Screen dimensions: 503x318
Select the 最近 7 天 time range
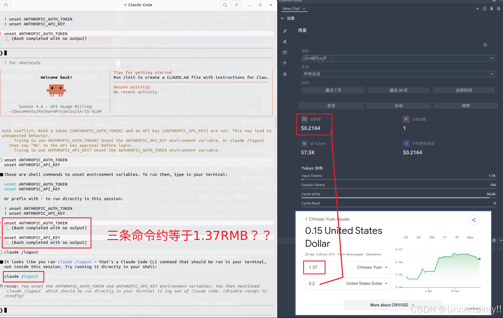(333, 90)
